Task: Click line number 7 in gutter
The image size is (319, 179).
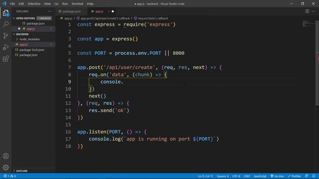Action: pos(69,68)
